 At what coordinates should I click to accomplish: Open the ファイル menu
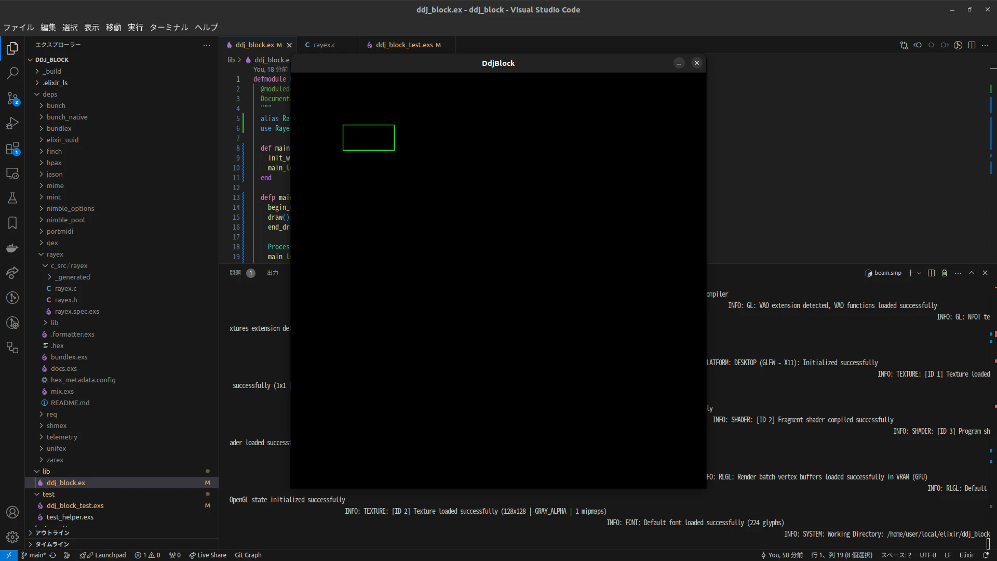(x=19, y=28)
